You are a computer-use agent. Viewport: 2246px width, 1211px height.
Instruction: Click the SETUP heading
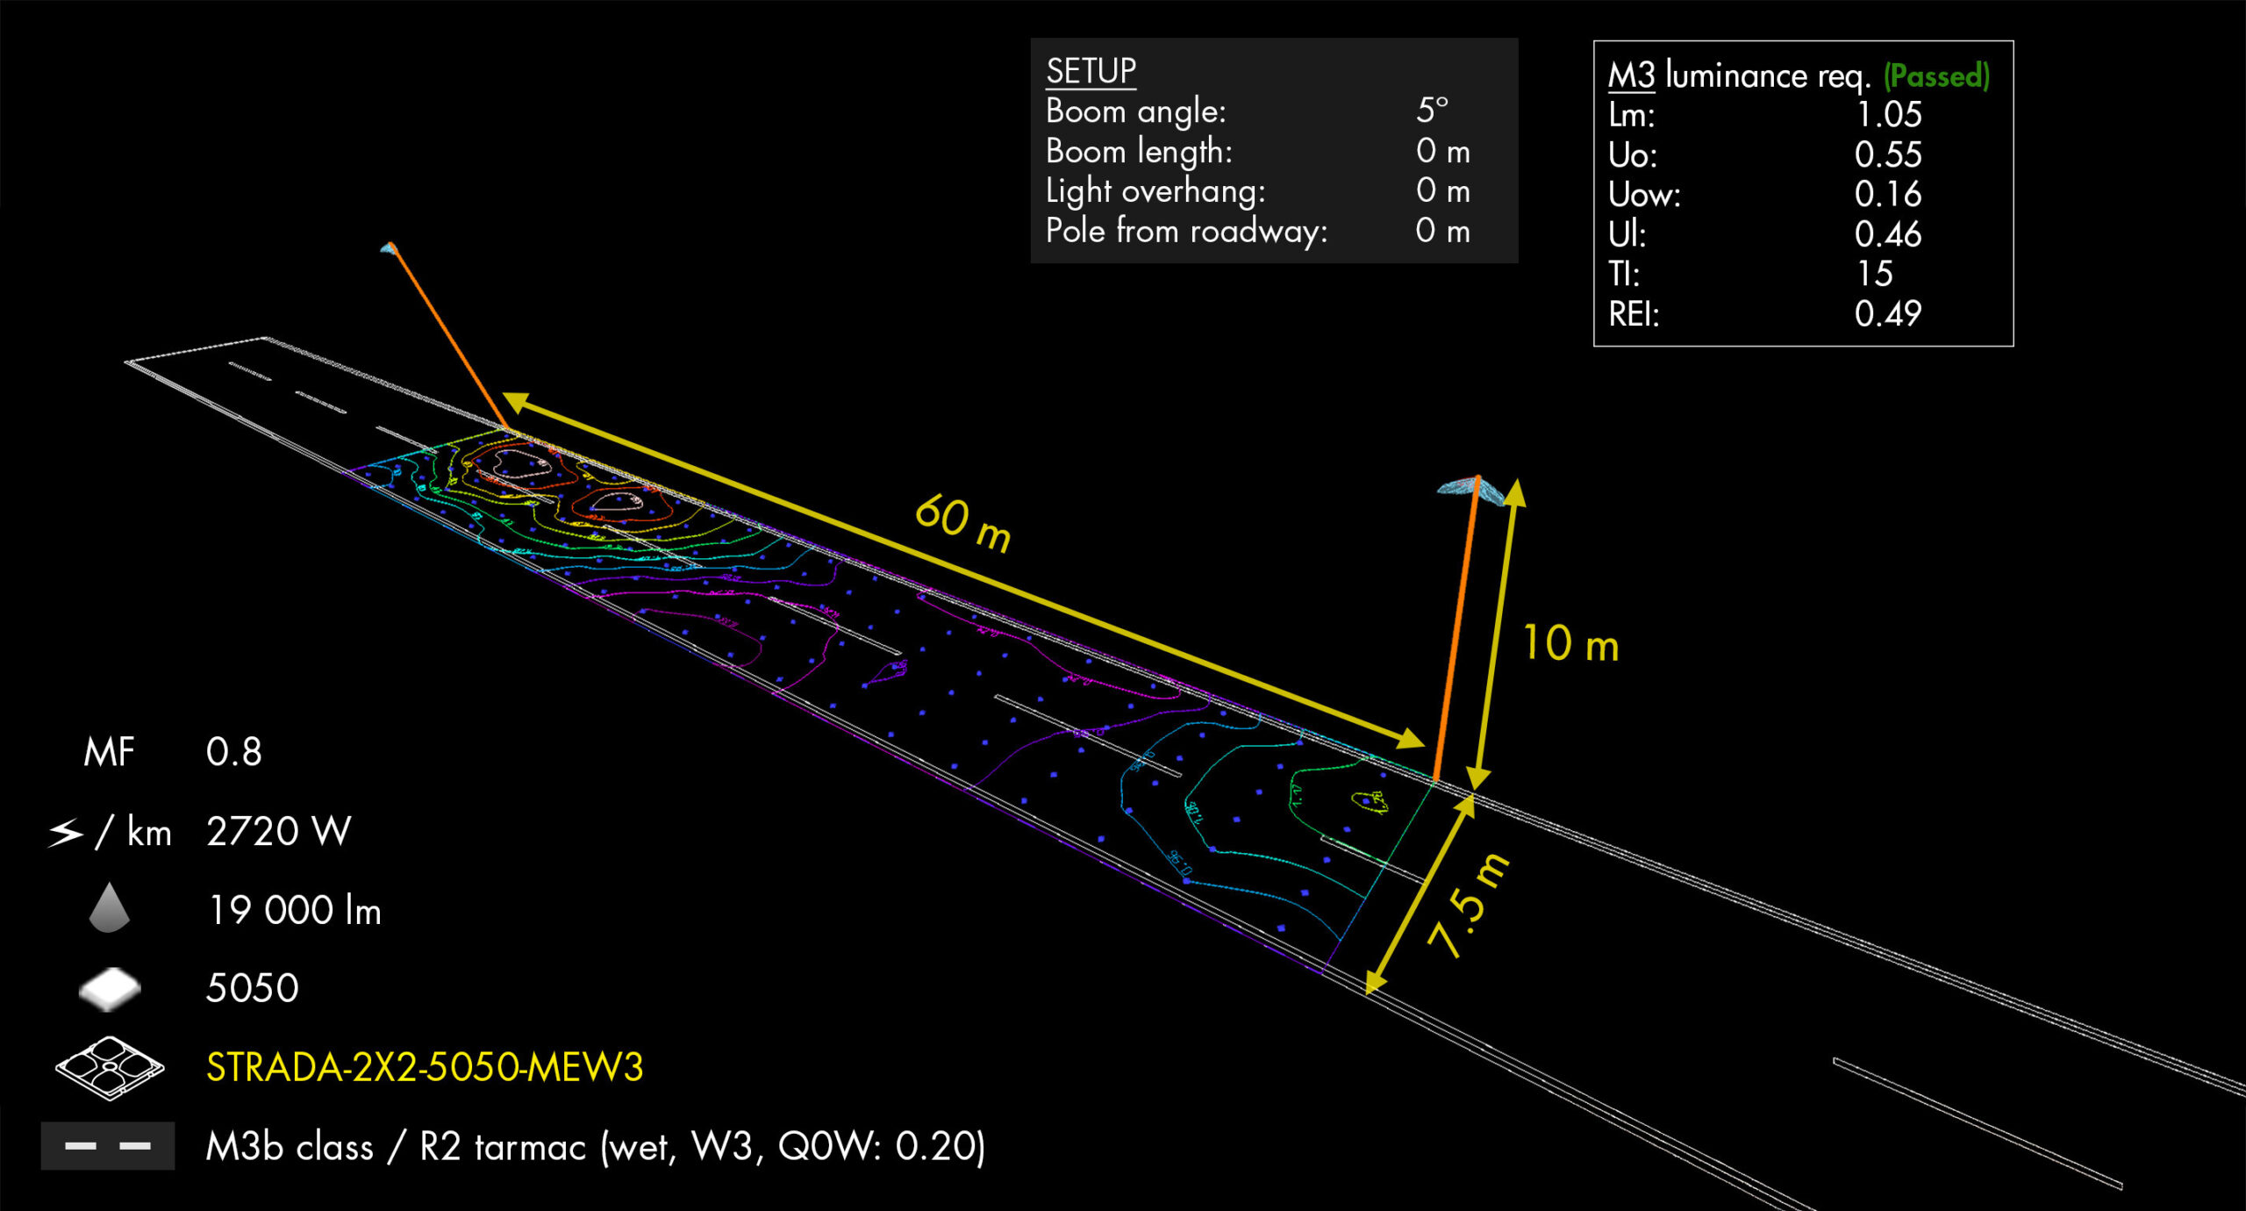[x=1091, y=70]
